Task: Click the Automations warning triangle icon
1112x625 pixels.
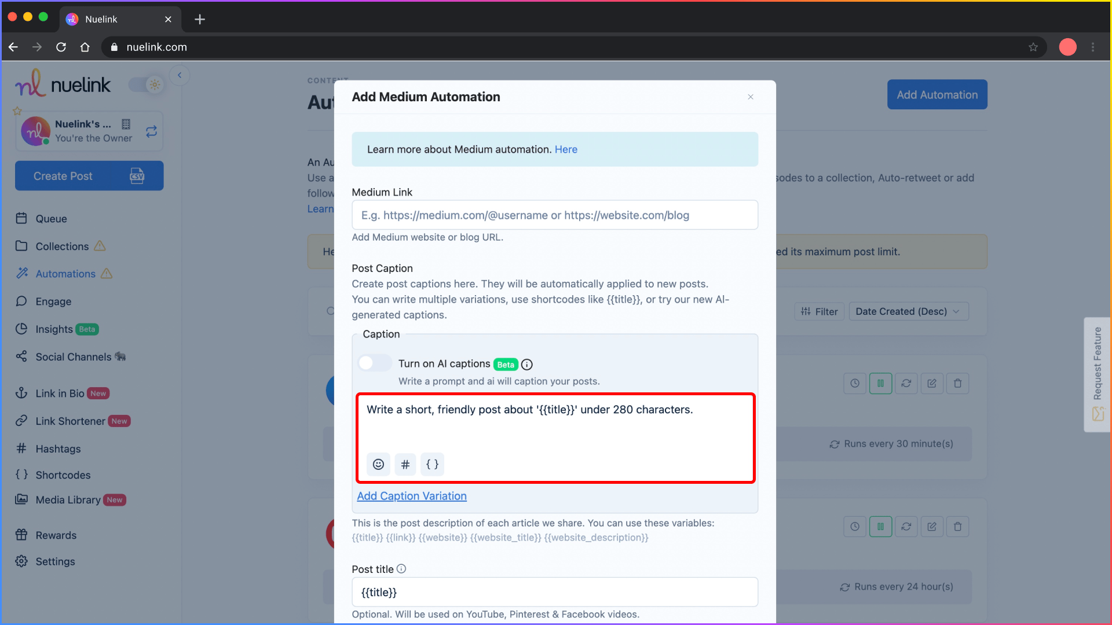Action: [x=107, y=274]
